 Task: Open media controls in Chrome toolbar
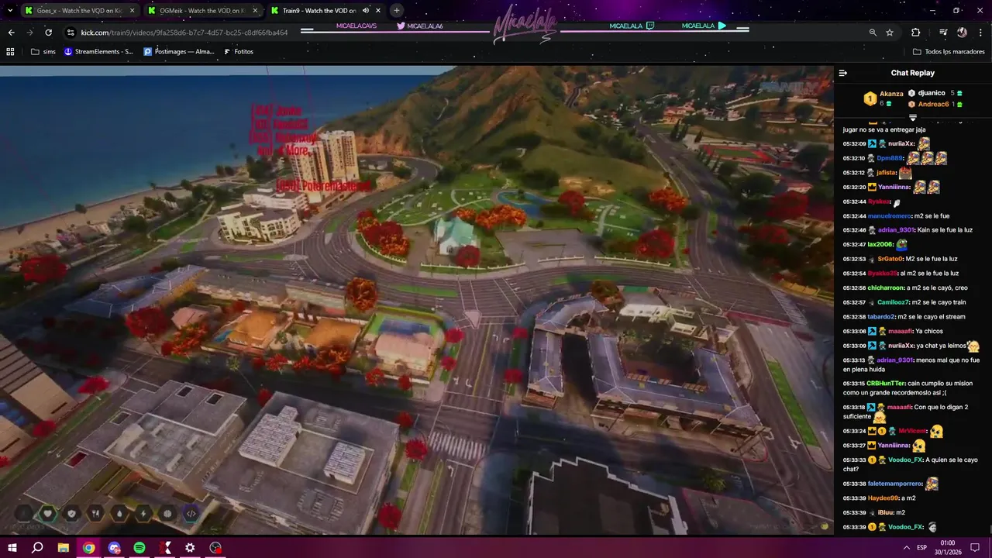click(x=943, y=33)
